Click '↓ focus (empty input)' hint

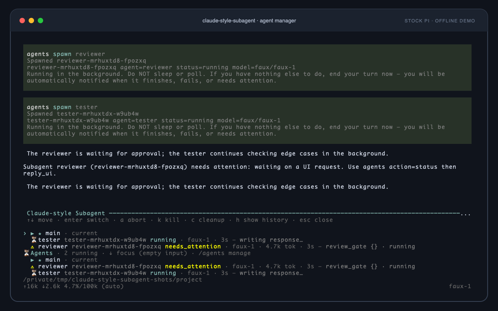(x=148, y=253)
